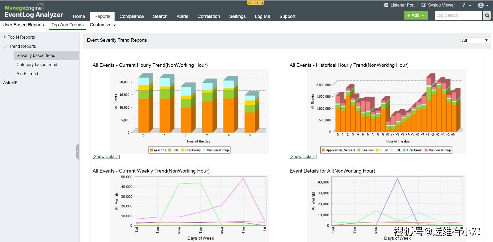
Task: Go to the Home tab
Action: tap(79, 16)
